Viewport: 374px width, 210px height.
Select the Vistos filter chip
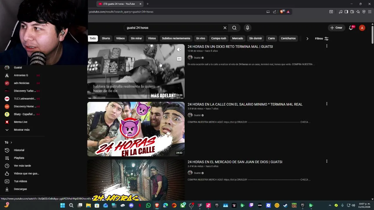coord(152,38)
